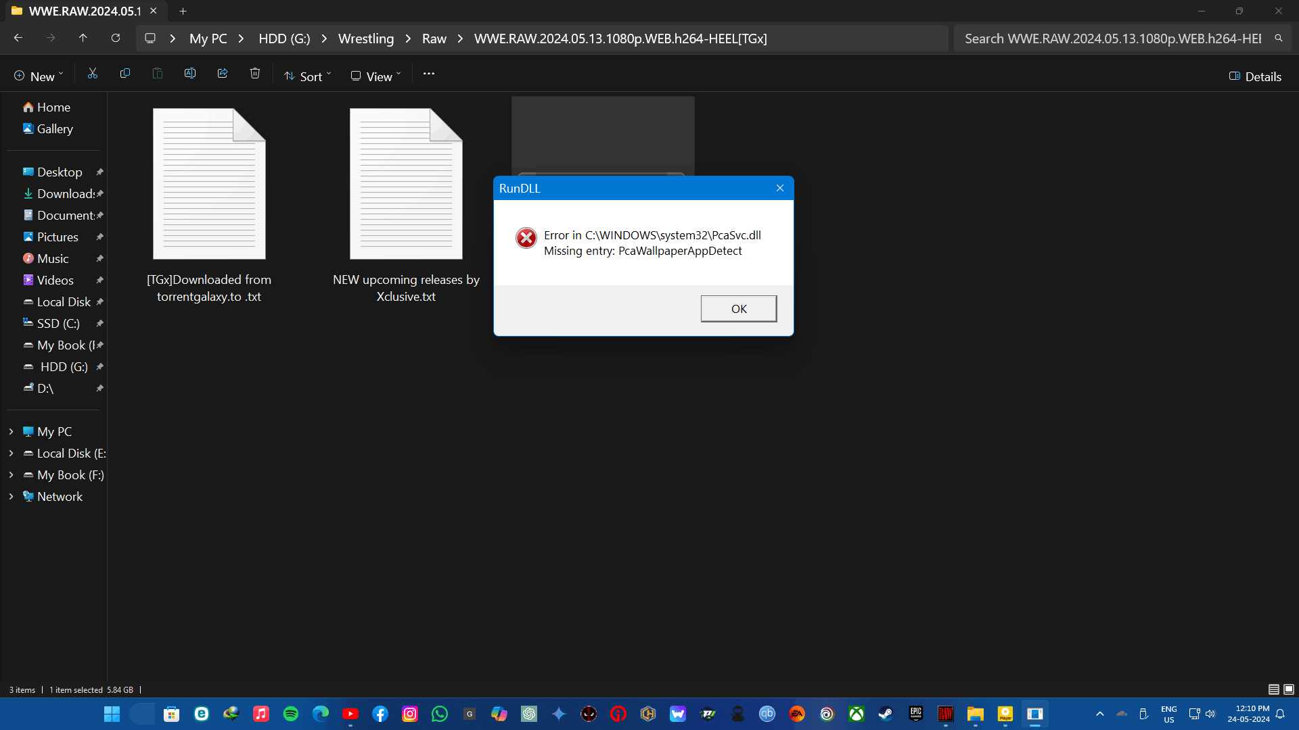
Task: Open the New item dropdown
Action: pyautogui.click(x=38, y=76)
